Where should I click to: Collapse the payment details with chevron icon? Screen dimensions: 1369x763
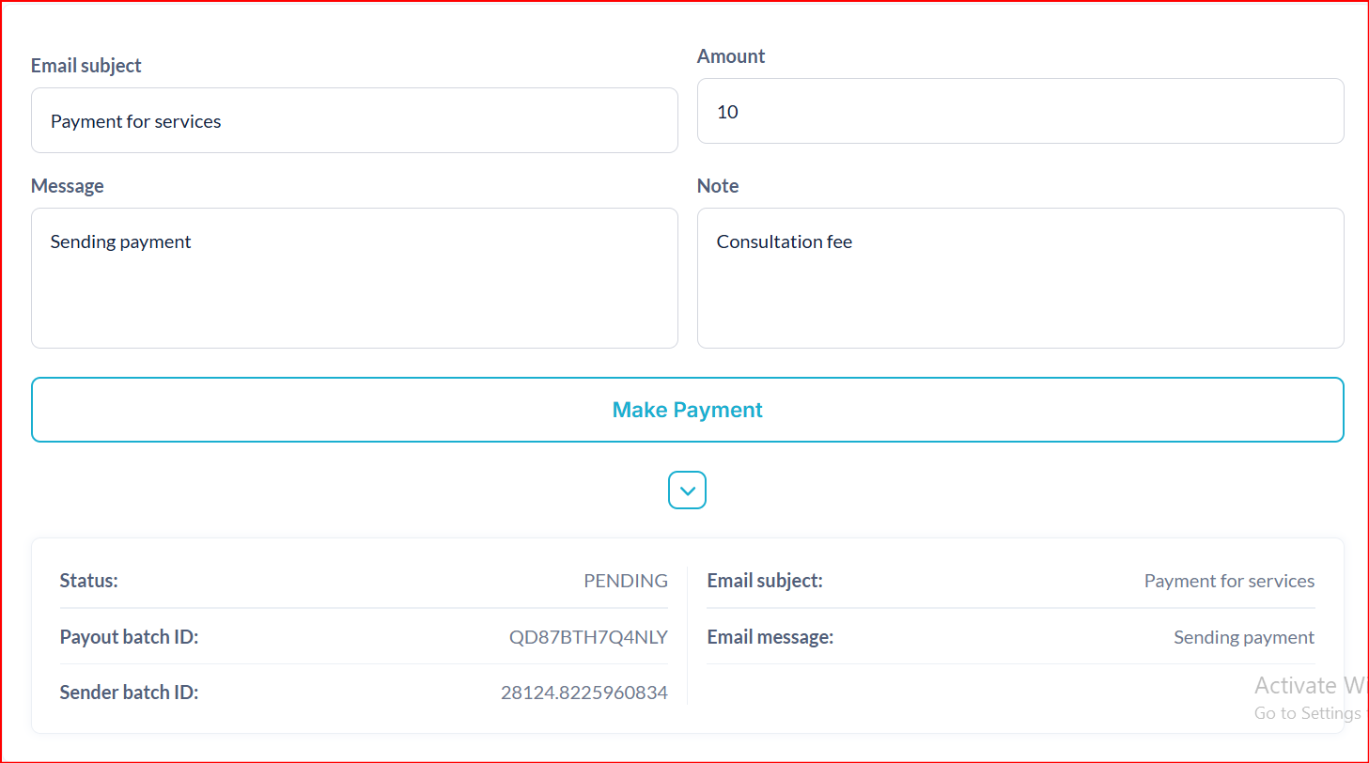click(687, 490)
